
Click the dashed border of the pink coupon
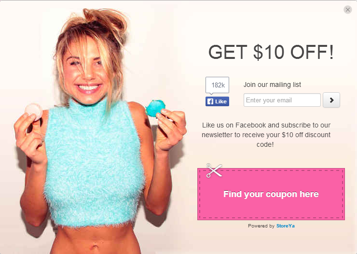tap(271, 170)
